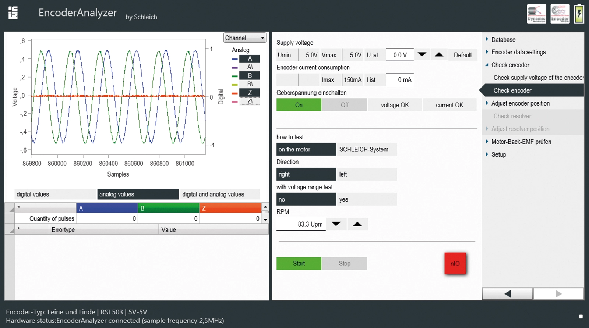Viewport: 589px width, 328px height.
Task: Lower RPM using the down arrow
Action: [336, 224]
